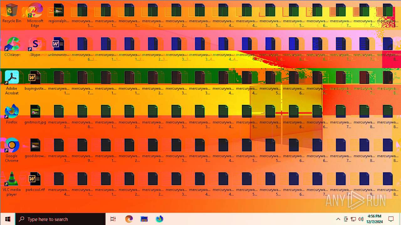Screen dimensions: 401x225
Task: Select the VLC media player shortcut
Action: click(x=12, y=184)
